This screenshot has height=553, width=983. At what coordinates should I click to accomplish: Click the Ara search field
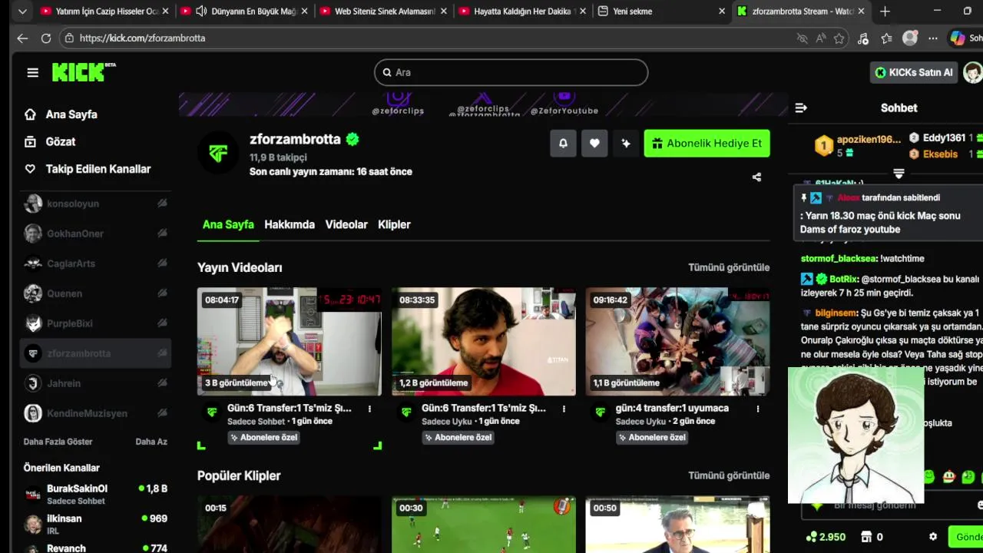point(511,72)
